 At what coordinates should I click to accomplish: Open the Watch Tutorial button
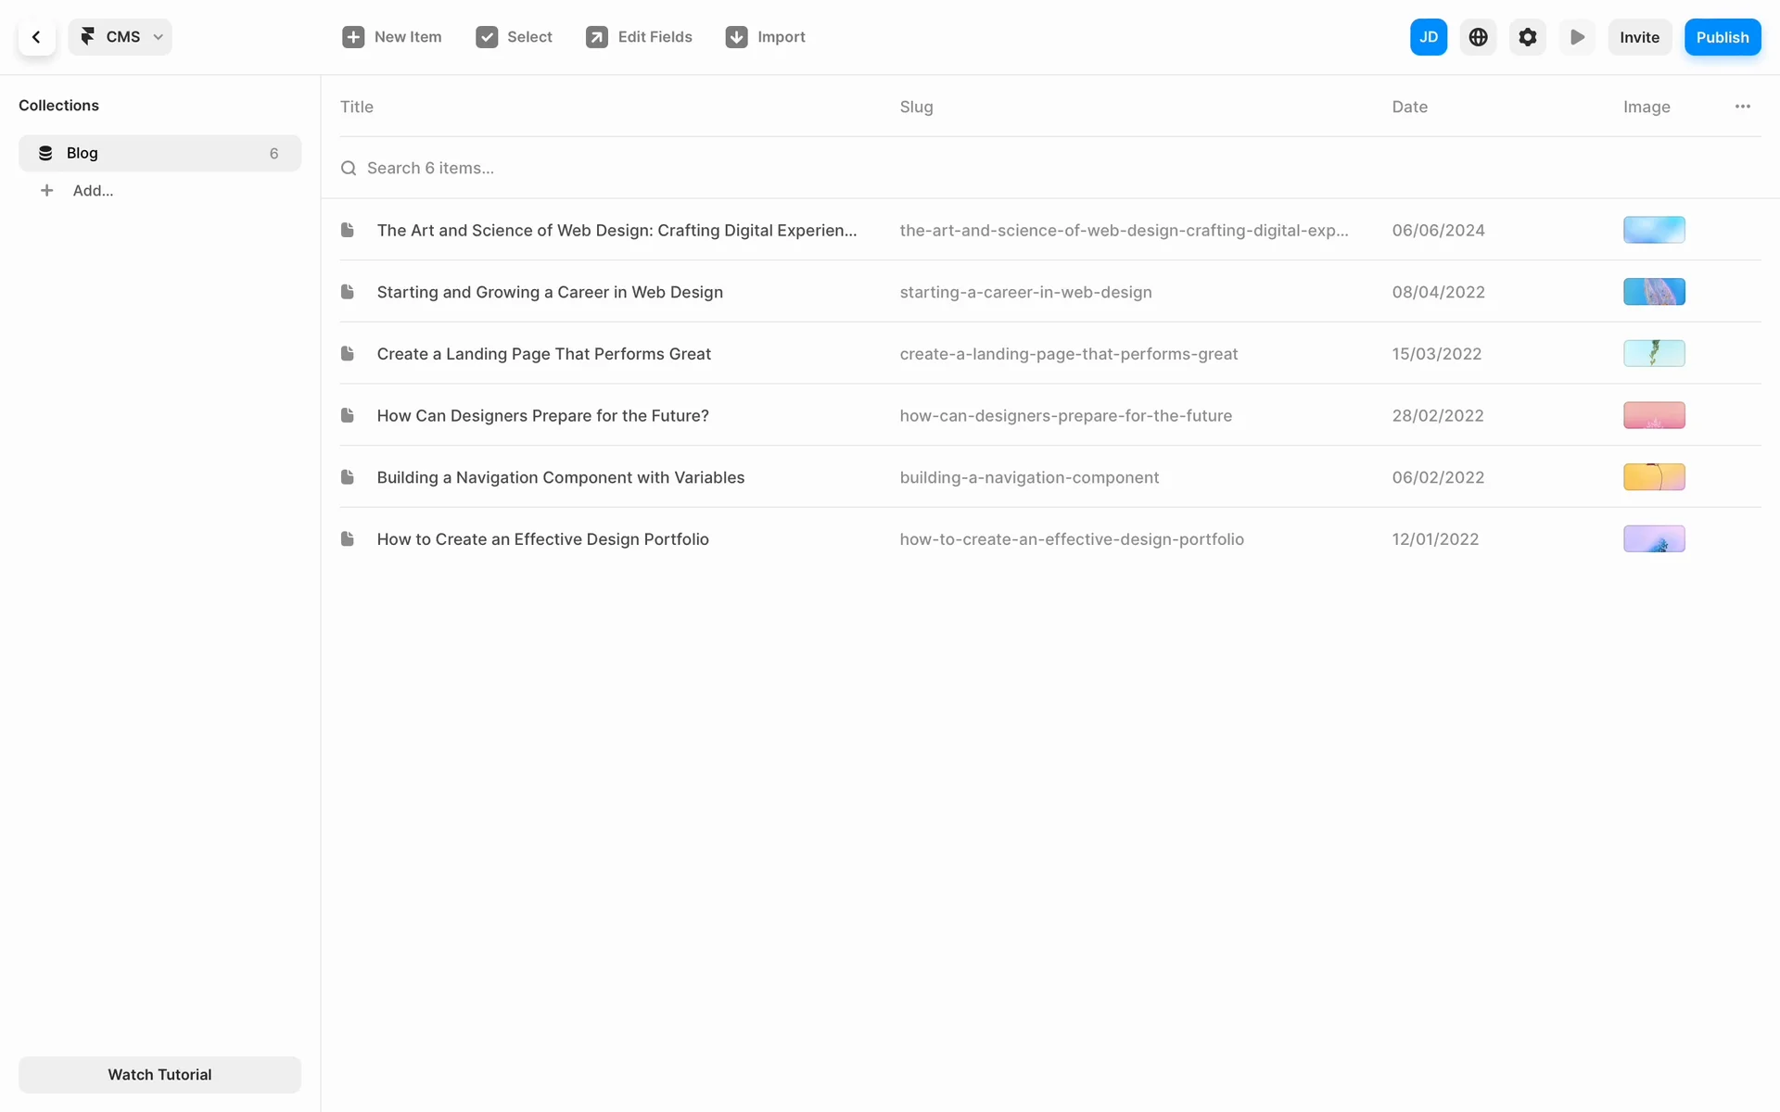pyautogui.click(x=159, y=1074)
